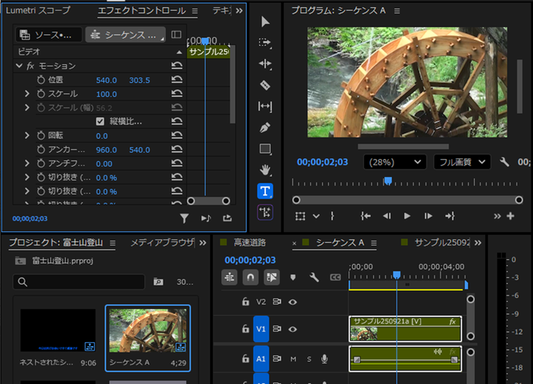Reset the 位置 parameter
Viewport: 533px width, 384px height.
(177, 80)
